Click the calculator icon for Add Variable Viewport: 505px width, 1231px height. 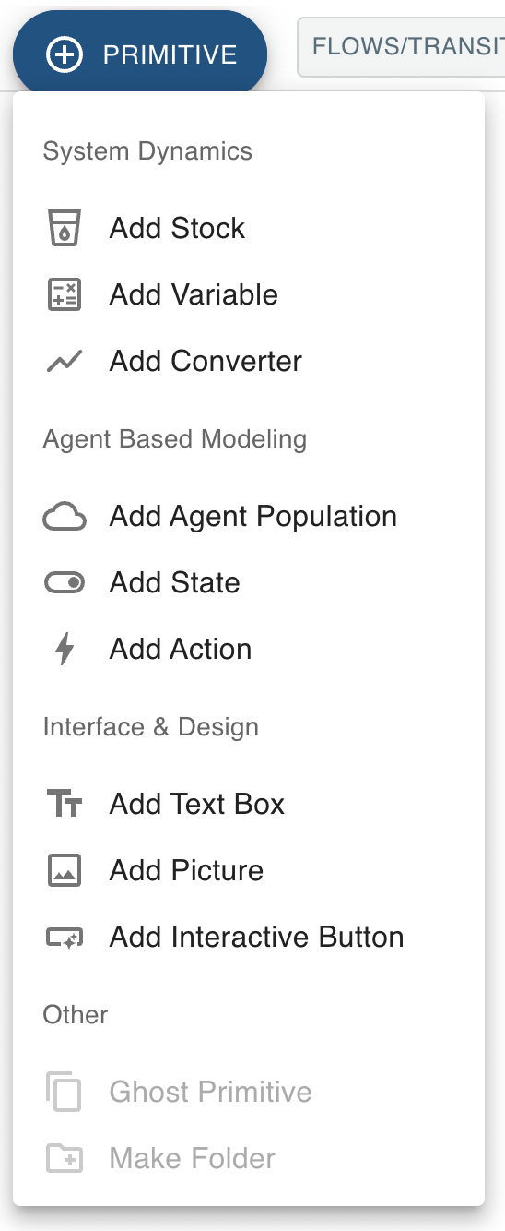(x=65, y=294)
